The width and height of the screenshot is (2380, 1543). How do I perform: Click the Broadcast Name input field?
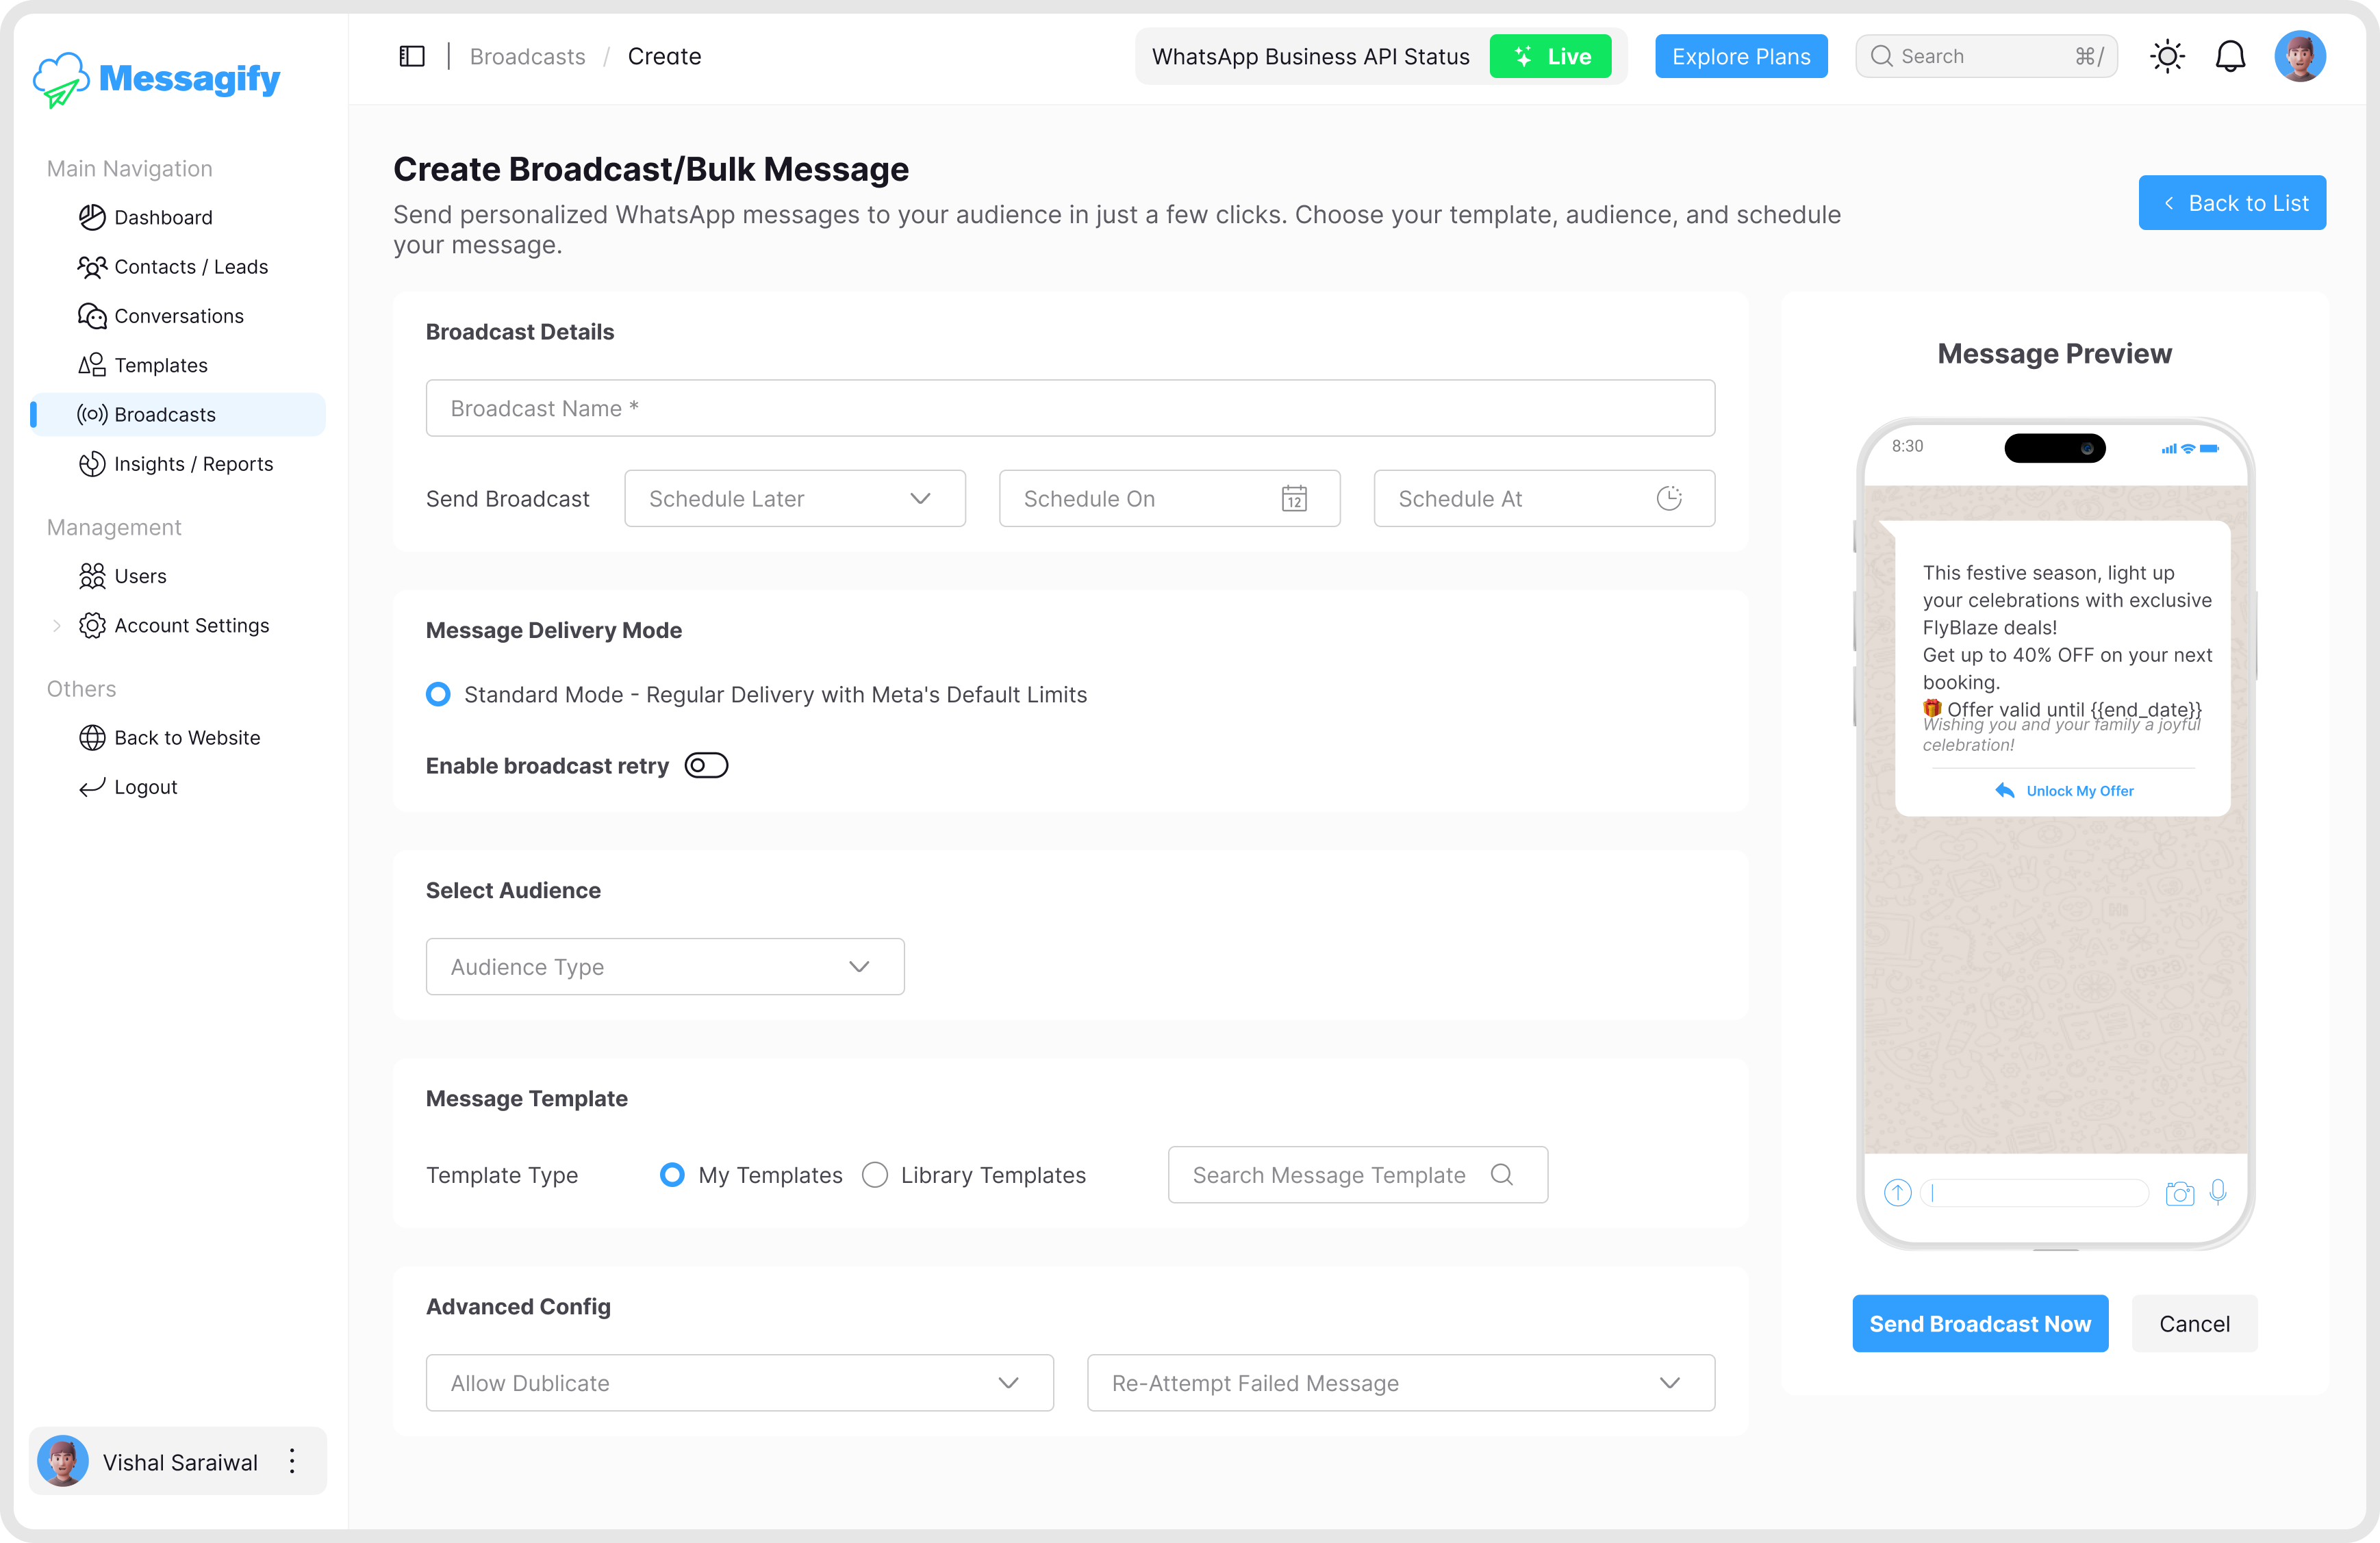pos(1070,408)
